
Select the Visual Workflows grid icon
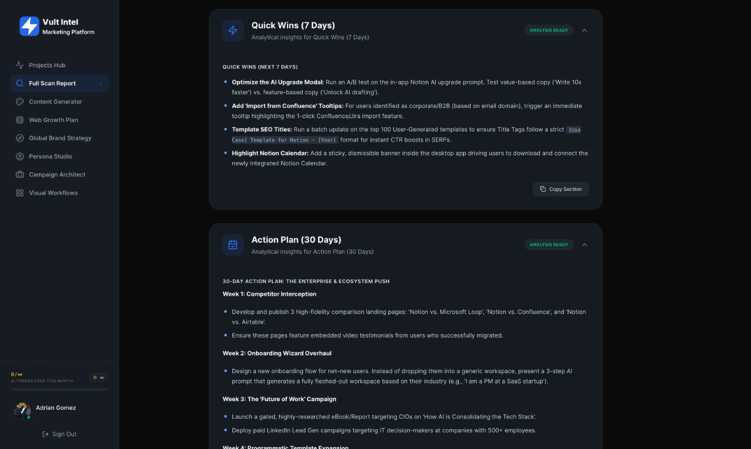click(x=19, y=193)
